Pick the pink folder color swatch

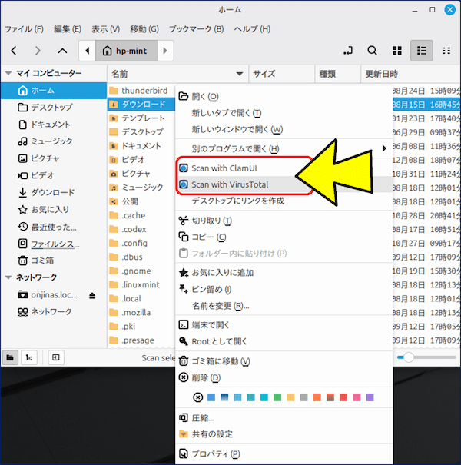(x=357, y=397)
